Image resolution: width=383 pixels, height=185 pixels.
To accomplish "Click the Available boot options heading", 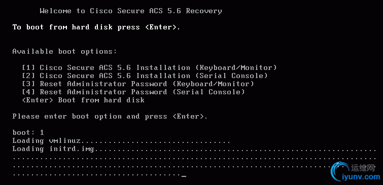I will (x=65, y=52).
